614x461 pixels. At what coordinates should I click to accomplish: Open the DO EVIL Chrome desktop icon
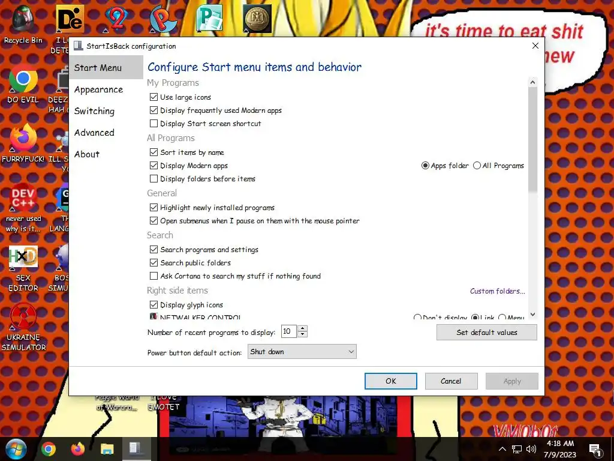coord(23,83)
